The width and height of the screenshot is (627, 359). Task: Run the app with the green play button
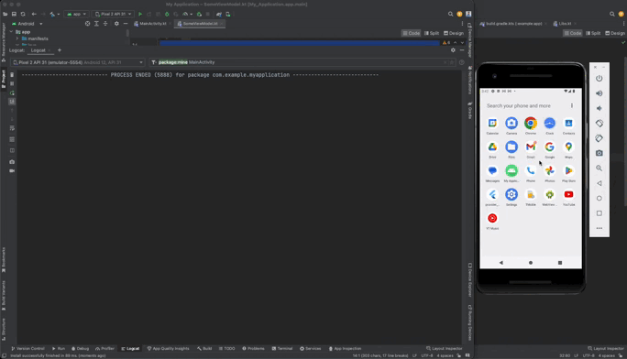coord(140,14)
